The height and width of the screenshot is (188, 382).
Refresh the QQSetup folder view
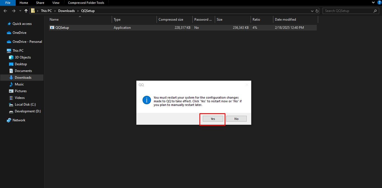[x=317, y=11]
